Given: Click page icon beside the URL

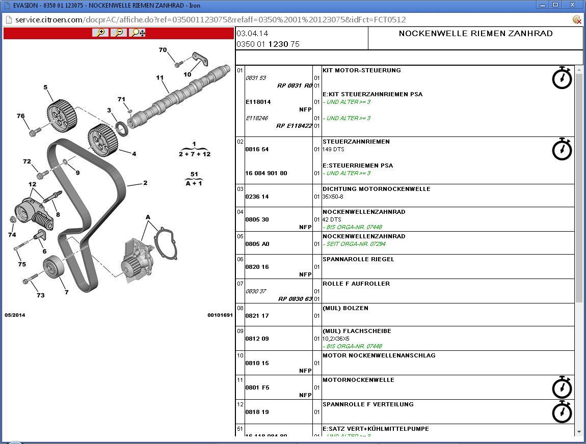Looking at the screenshot, I should 8,20.
